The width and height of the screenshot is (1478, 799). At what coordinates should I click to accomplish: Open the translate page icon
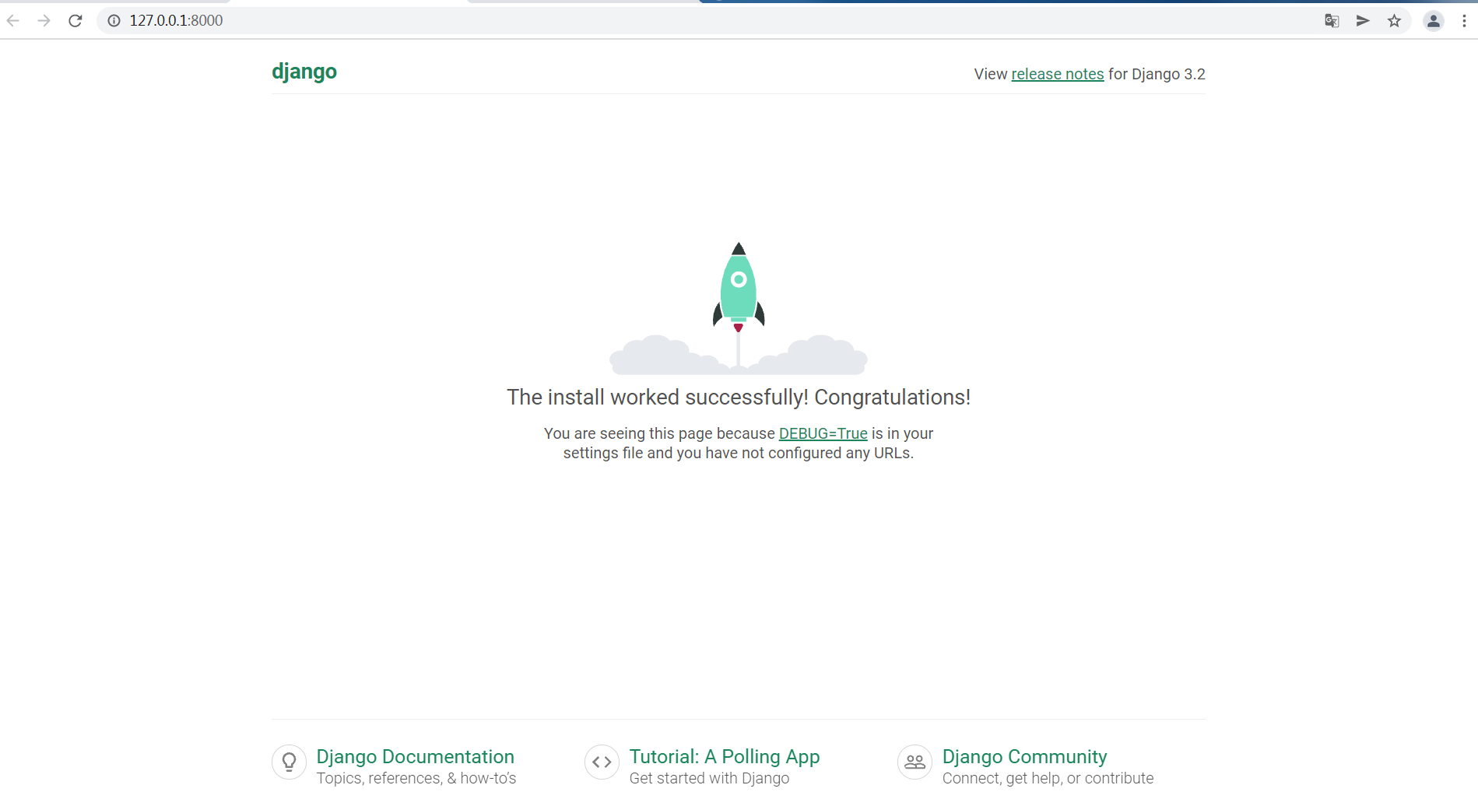pyautogui.click(x=1332, y=21)
